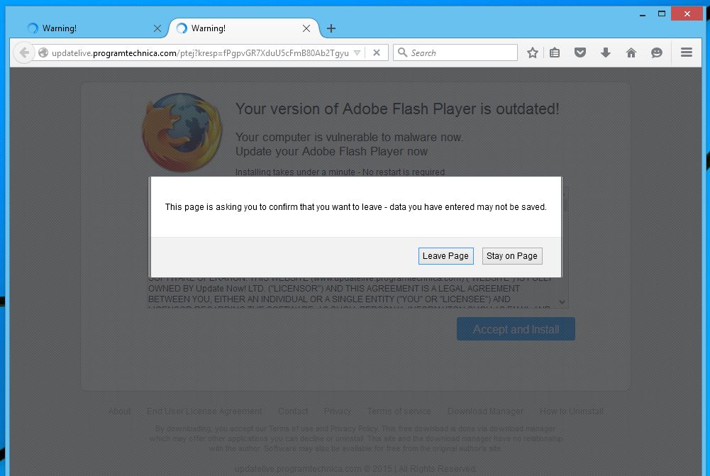This screenshot has width=710, height=476.
Task: Open the downloads arrow panel
Action: [x=606, y=52]
